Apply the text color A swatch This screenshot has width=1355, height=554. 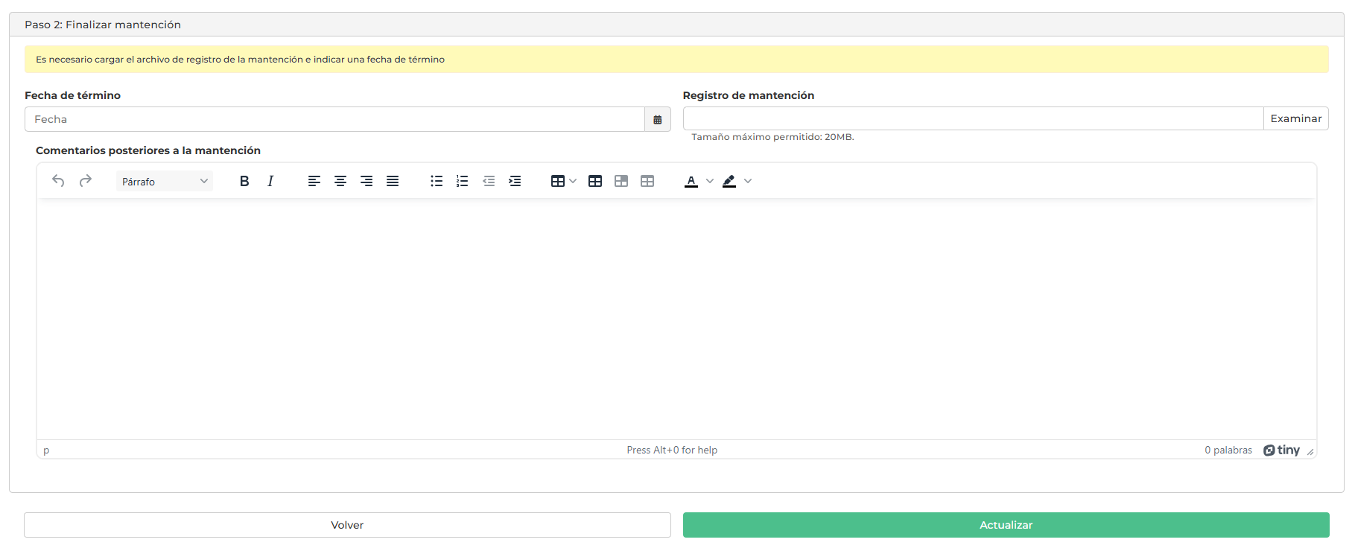[691, 181]
